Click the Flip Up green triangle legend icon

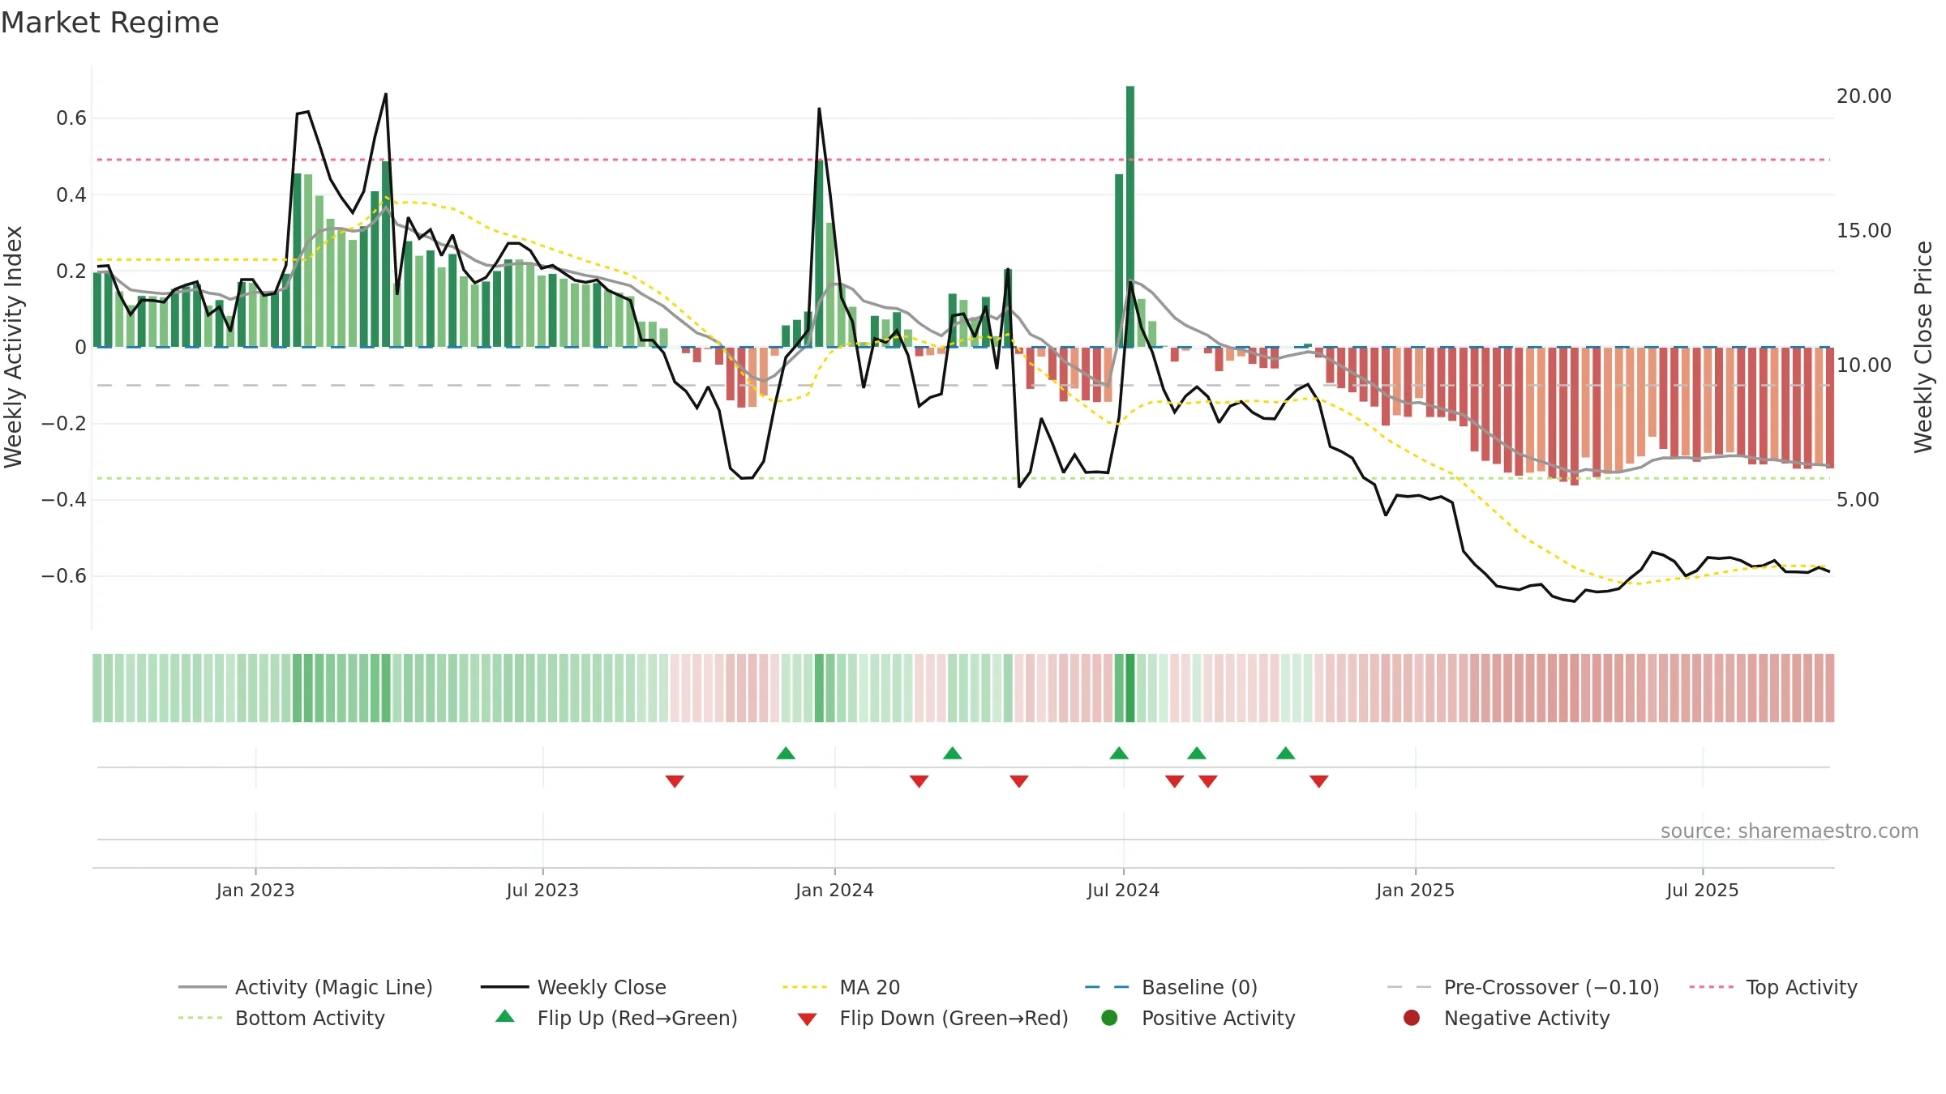tap(505, 1016)
